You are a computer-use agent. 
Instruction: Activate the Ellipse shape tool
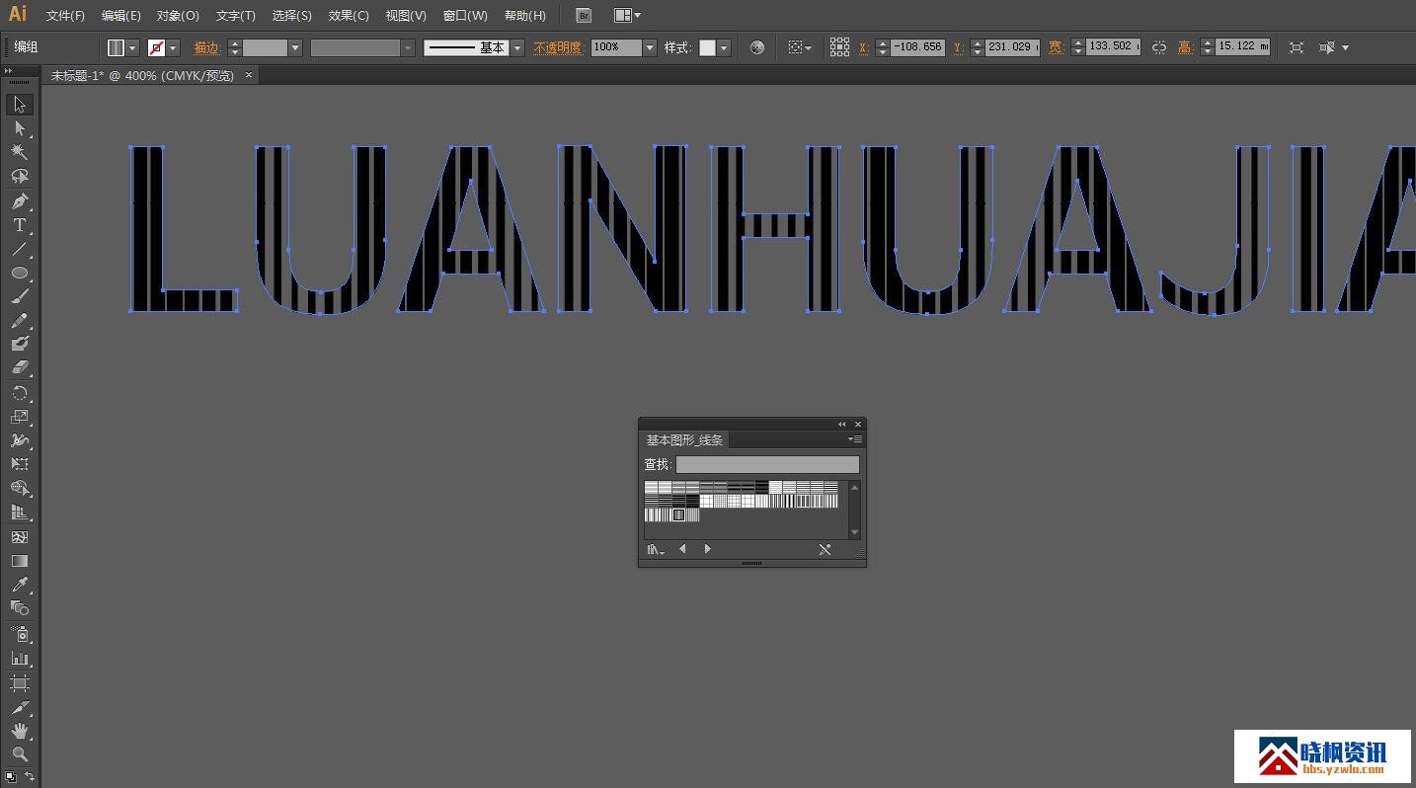click(19, 274)
